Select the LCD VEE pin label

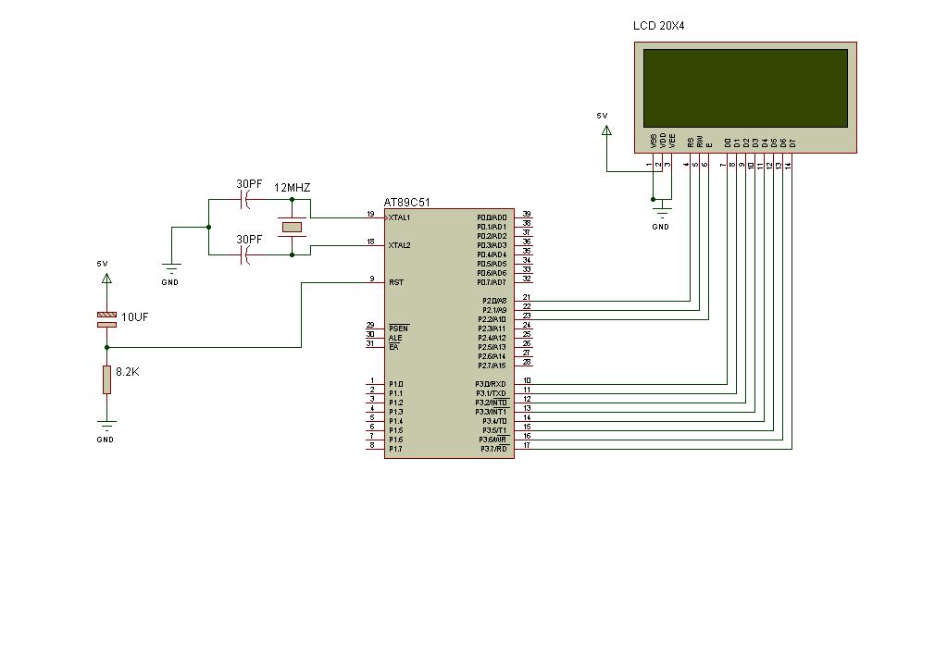(673, 141)
